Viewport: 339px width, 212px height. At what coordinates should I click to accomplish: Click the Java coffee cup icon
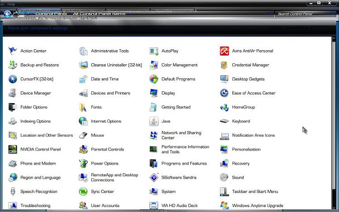click(x=154, y=121)
